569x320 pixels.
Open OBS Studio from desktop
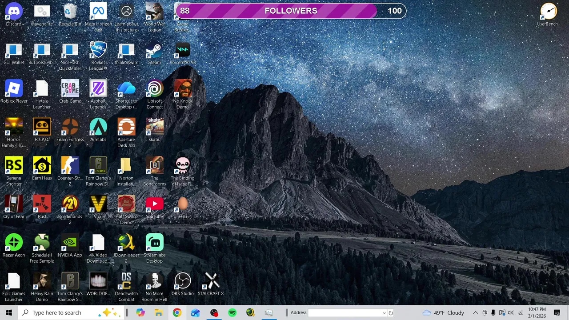[x=183, y=284]
